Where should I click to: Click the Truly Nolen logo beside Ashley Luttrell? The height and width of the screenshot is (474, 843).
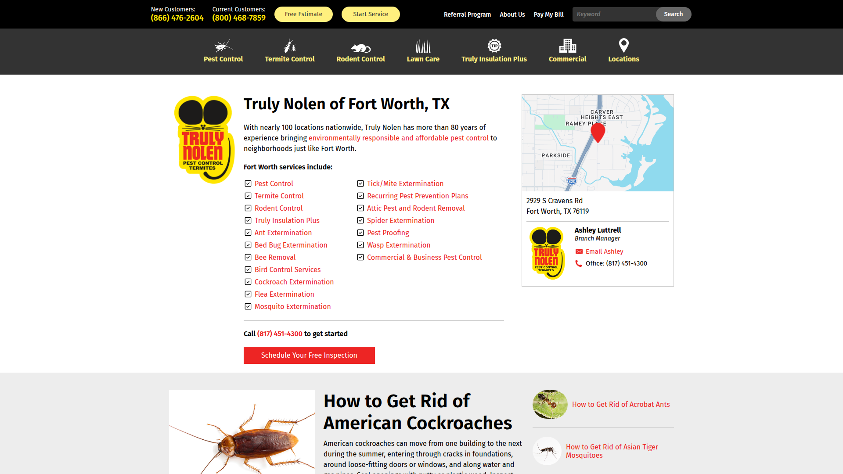547,253
